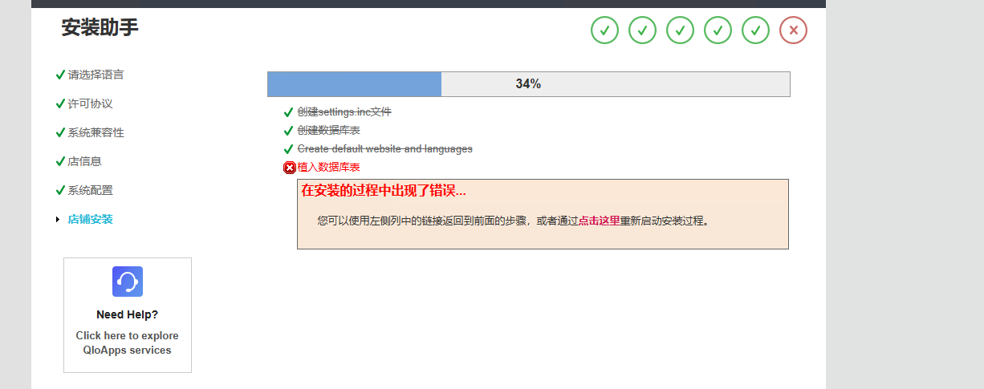Click the fourth green checkmark step circle
984x389 pixels.
(x=718, y=30)
